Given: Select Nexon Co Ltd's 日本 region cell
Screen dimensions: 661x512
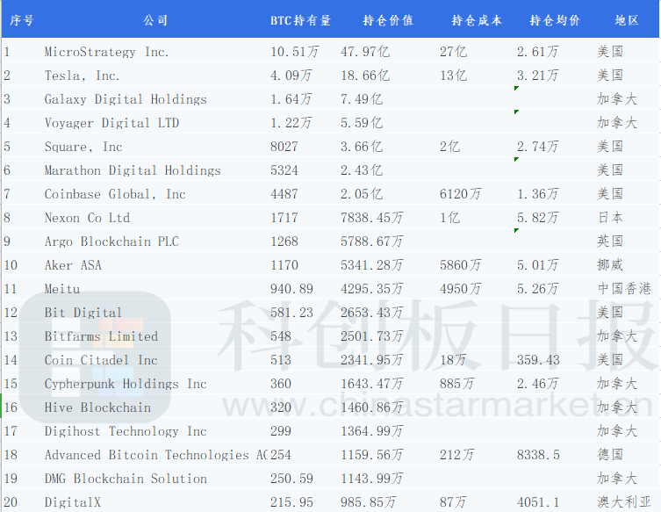Looking at the screenshot, I should (x=610, y=218).
